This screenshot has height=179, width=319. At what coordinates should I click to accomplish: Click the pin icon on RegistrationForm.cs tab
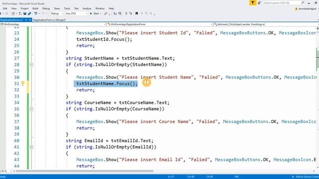click(26, 20)
